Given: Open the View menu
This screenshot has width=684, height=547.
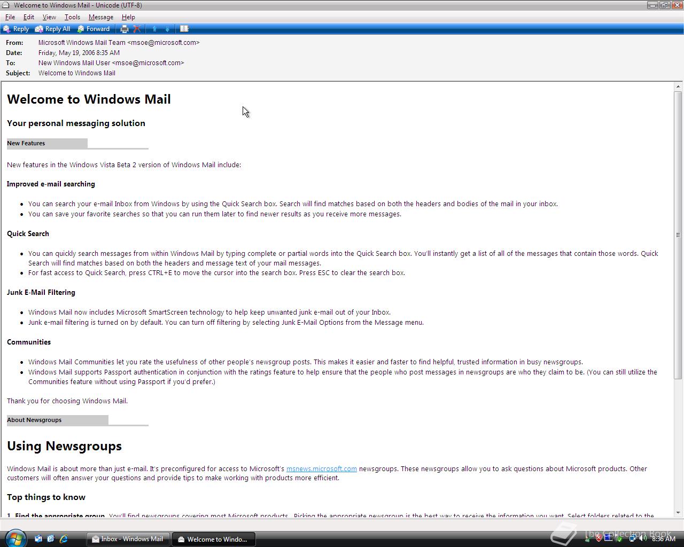Looking at the screenshot, I should point(49,17).
